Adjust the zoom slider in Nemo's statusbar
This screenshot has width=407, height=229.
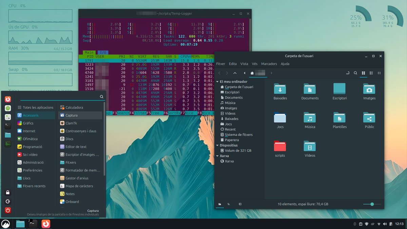pos(371,204)
